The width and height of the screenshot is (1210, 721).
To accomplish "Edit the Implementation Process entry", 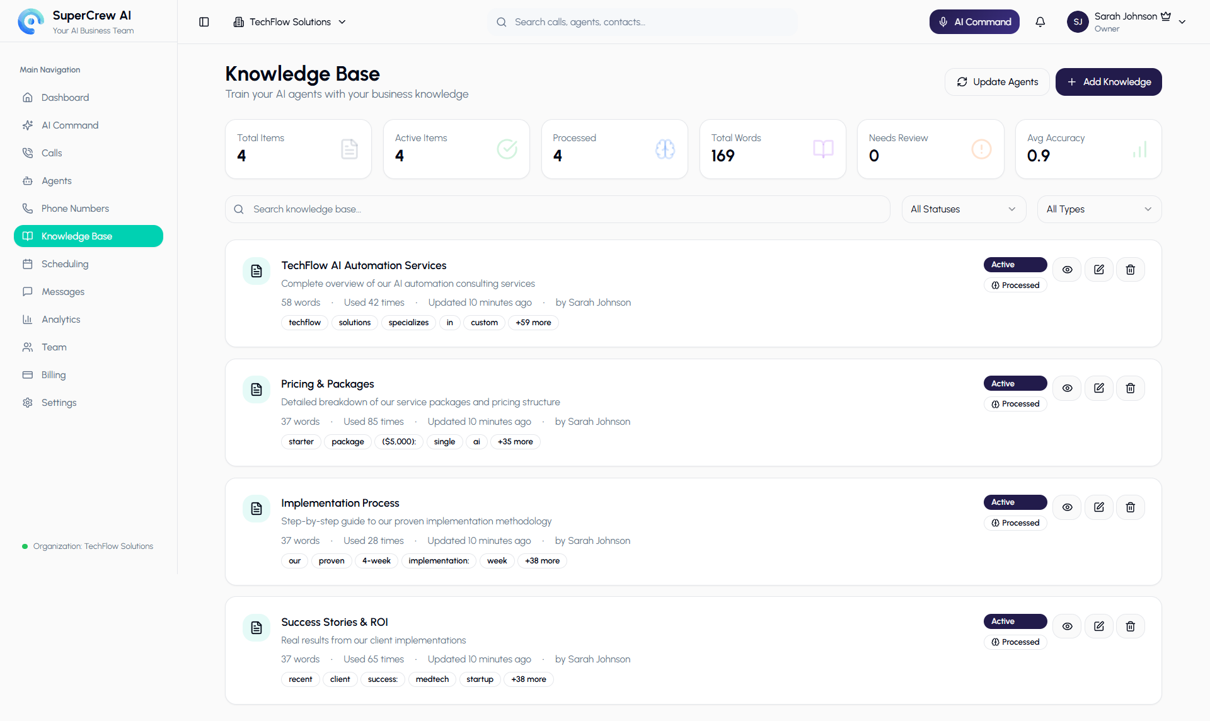I will tap(1099, 507).
